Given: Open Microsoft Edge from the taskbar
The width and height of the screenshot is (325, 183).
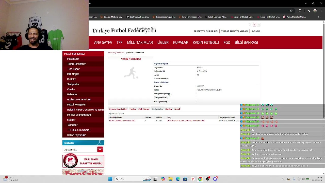Looking at the screenshot, I should (178, 179).
